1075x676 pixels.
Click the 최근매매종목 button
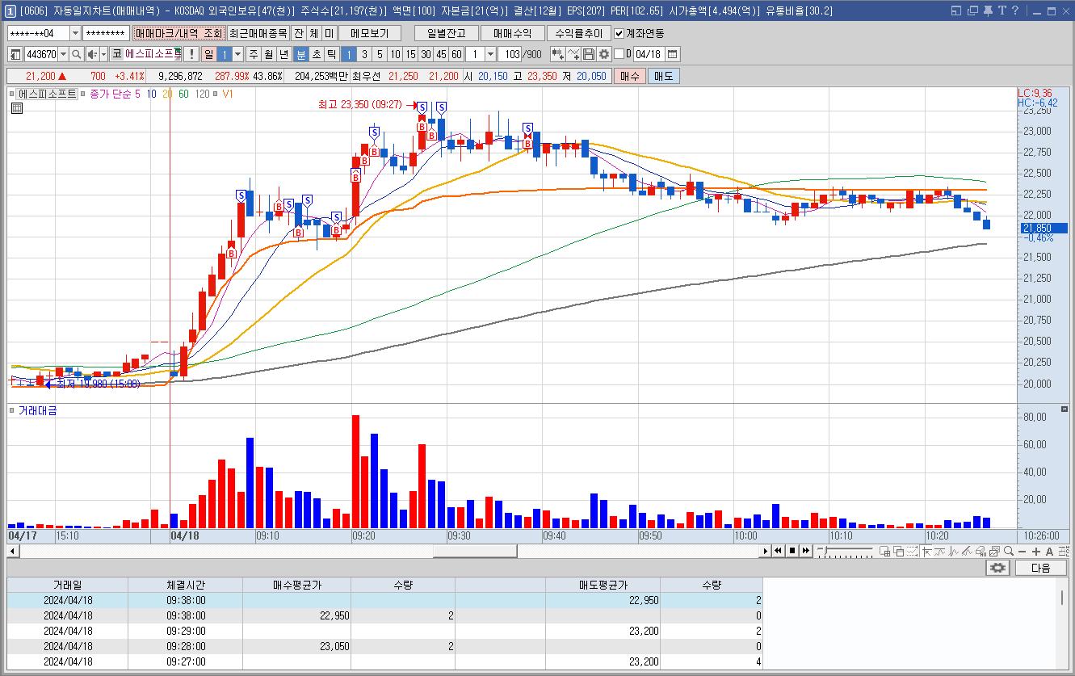point(258,33)
